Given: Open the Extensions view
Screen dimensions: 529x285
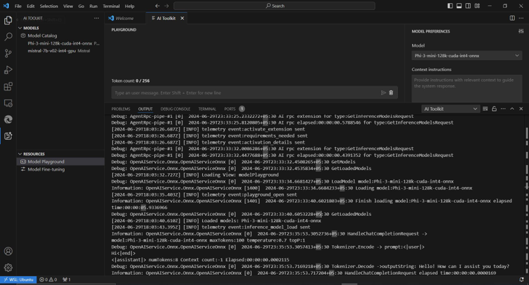Looking at the screenshot, I should click(x=8, y=86).
